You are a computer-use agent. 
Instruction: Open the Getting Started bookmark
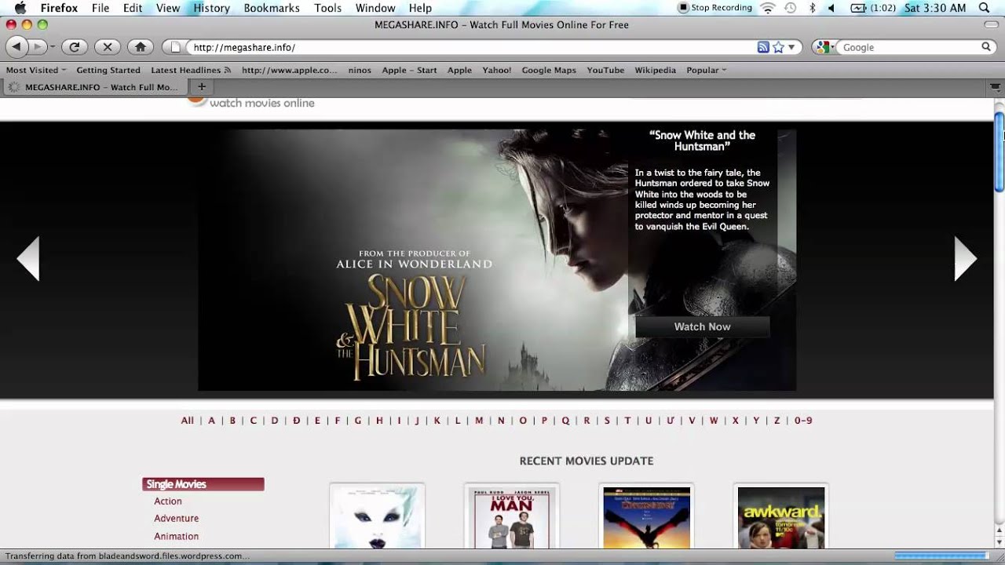click(x=108, y=70)
